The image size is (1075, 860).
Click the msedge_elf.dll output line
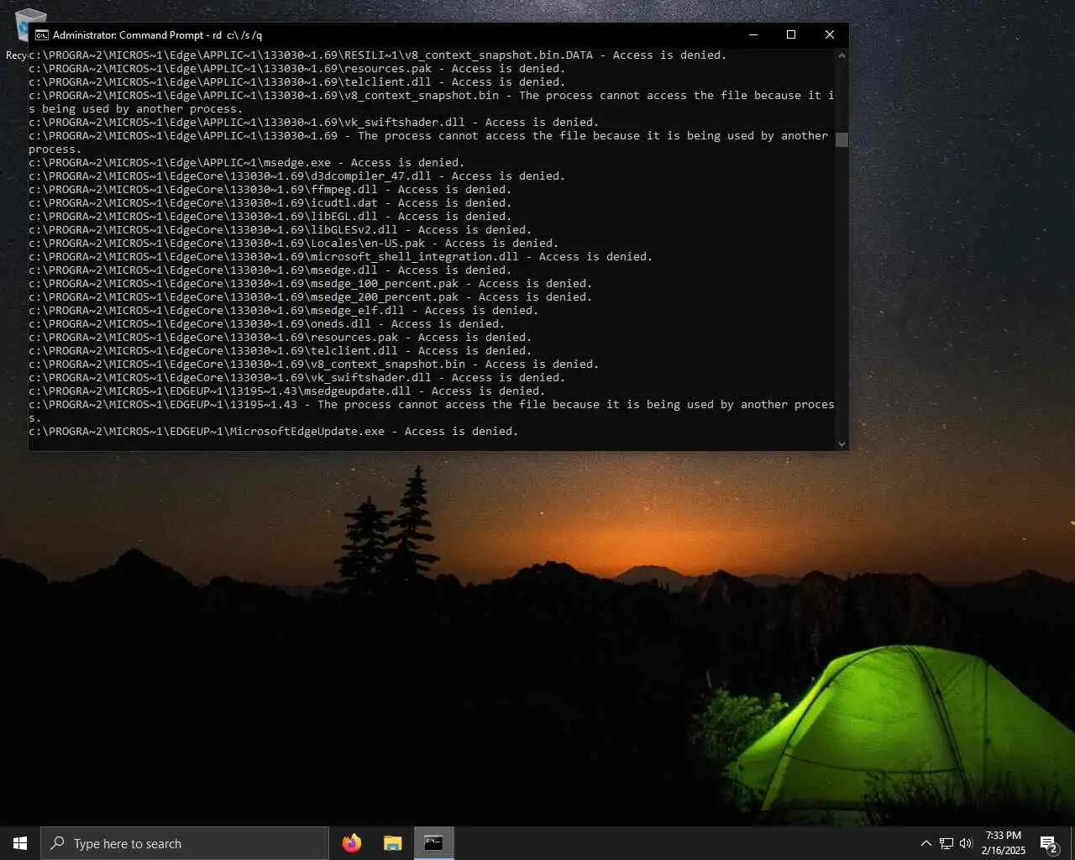pyautogui.click(x=284, y=311)
